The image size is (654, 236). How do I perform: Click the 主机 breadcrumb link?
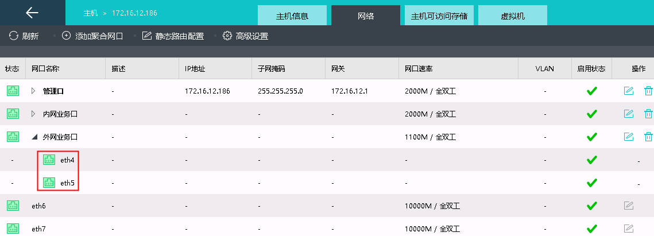click(91, 12)
